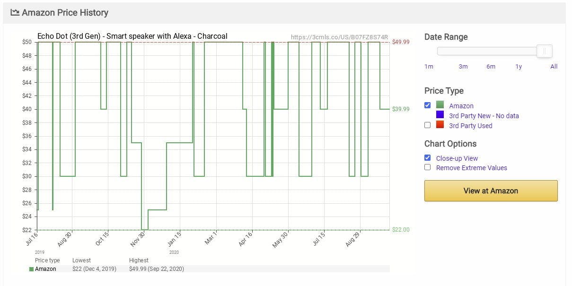Image resolution: width=572 pixels, height=286 pixels.
Task: Click the Amazon price type label
Action: point(461,106)
